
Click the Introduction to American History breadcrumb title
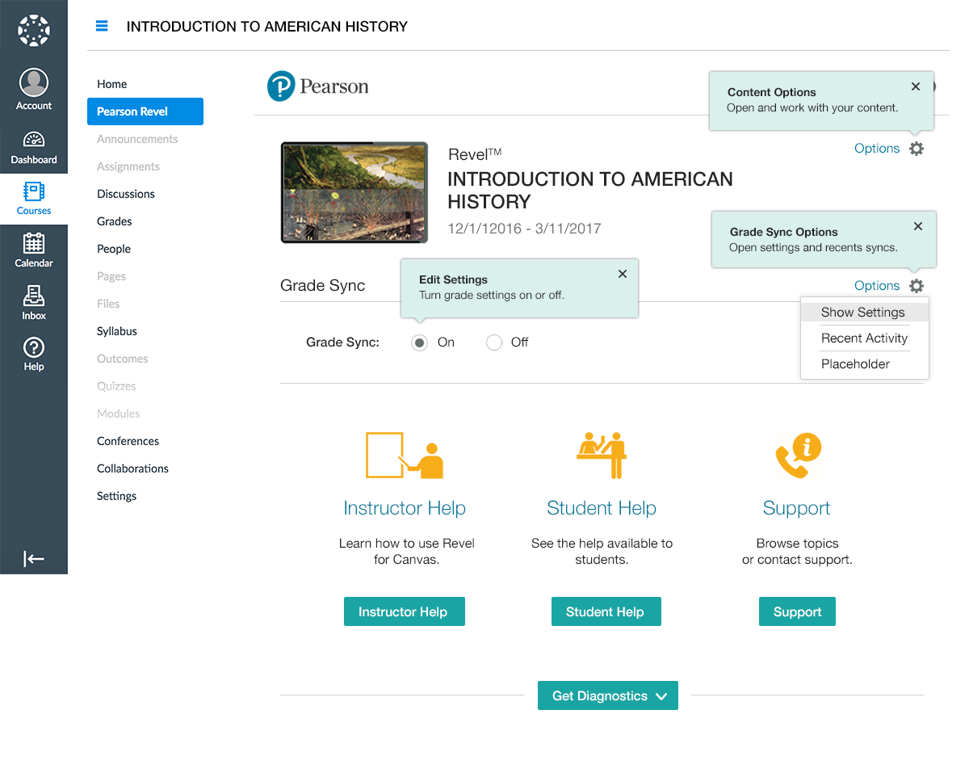(267, 27)
